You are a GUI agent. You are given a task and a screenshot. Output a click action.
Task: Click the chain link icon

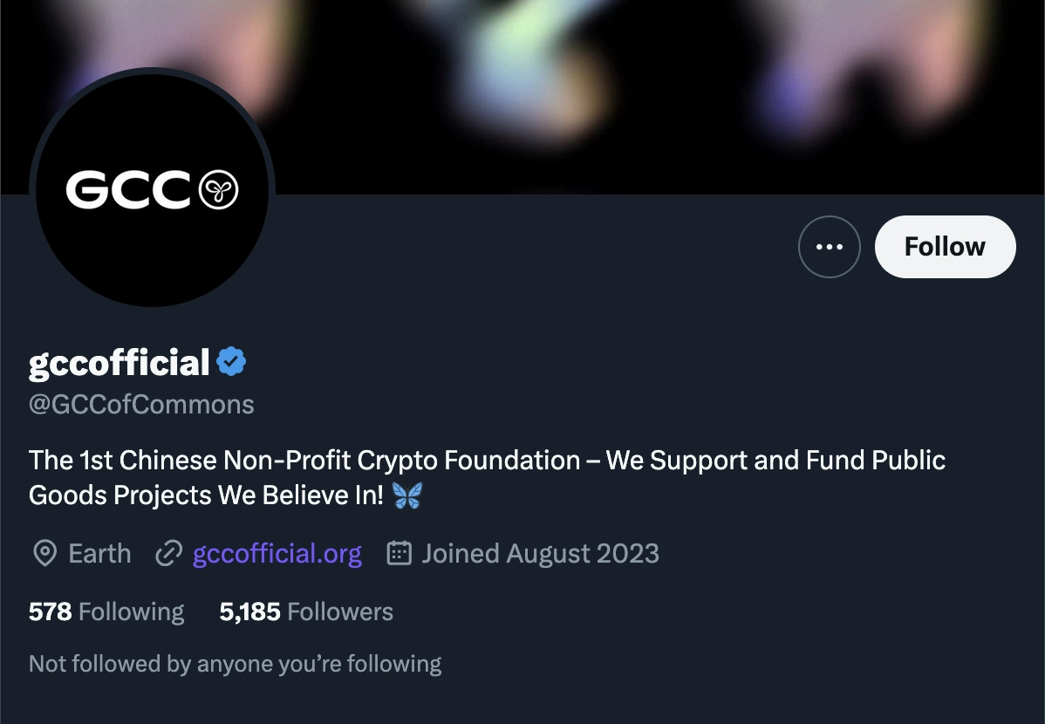[168, 554]
